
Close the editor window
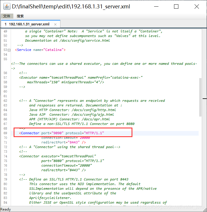click(x=197, y=6)
